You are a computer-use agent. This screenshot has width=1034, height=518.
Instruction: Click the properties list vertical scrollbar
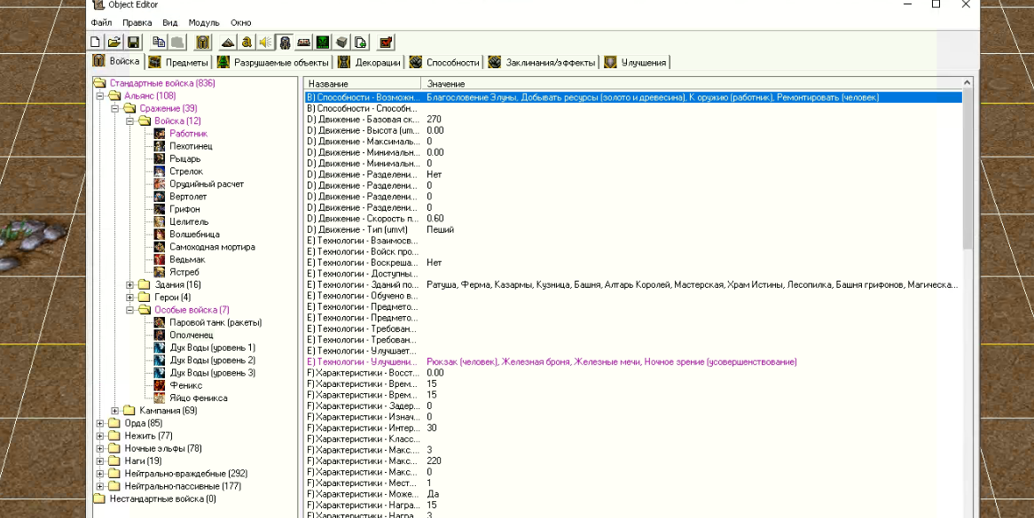pyautogui.click(x=967, y=168)
